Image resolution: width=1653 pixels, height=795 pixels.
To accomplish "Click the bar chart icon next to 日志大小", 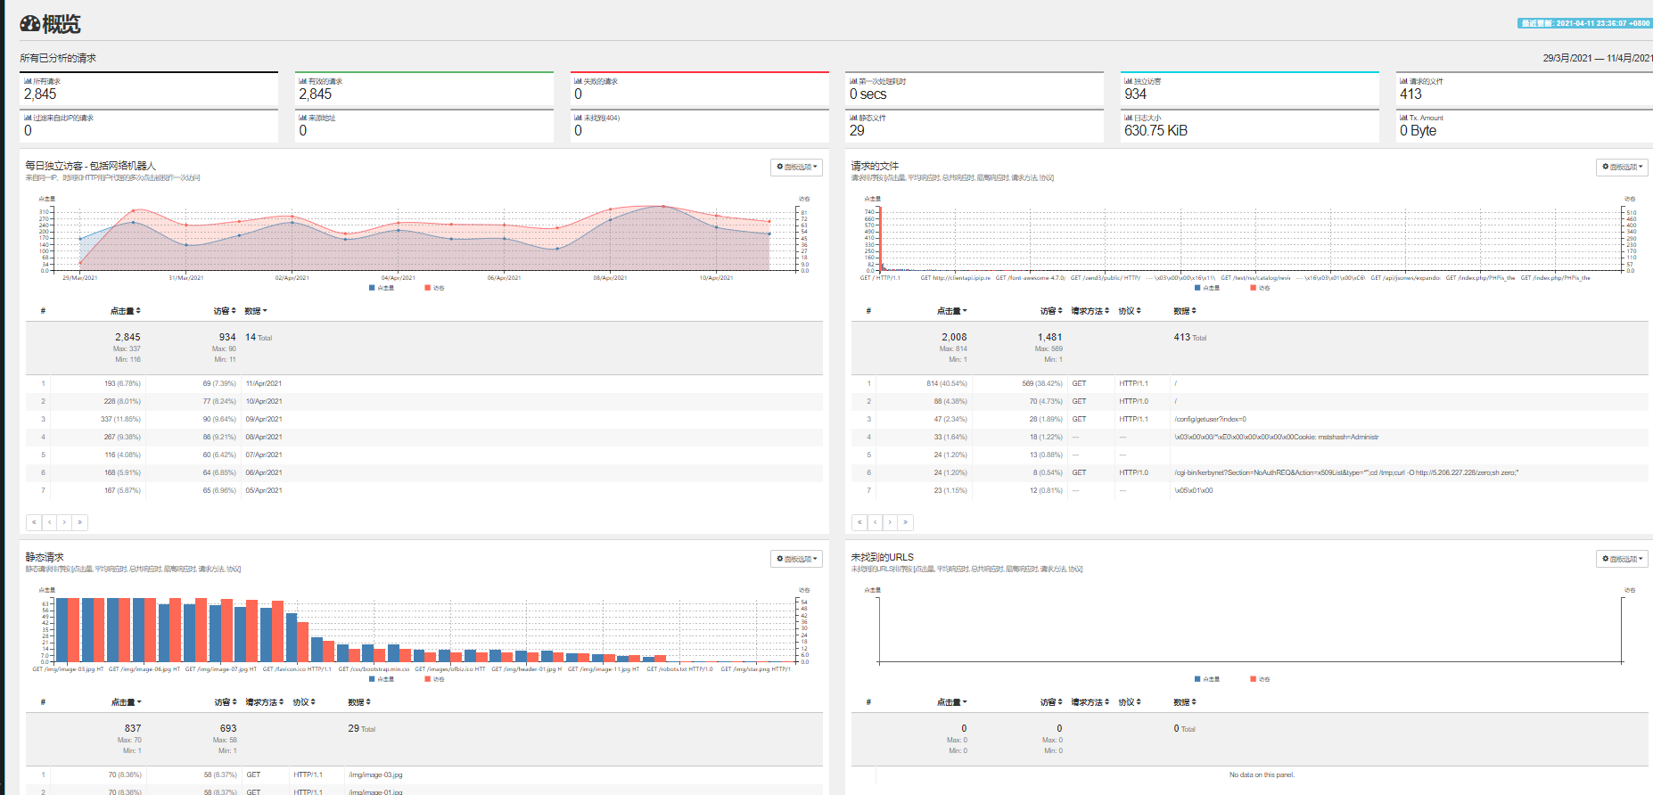I will click(x=1128, y=118).
